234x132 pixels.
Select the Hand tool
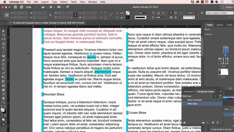3,98
